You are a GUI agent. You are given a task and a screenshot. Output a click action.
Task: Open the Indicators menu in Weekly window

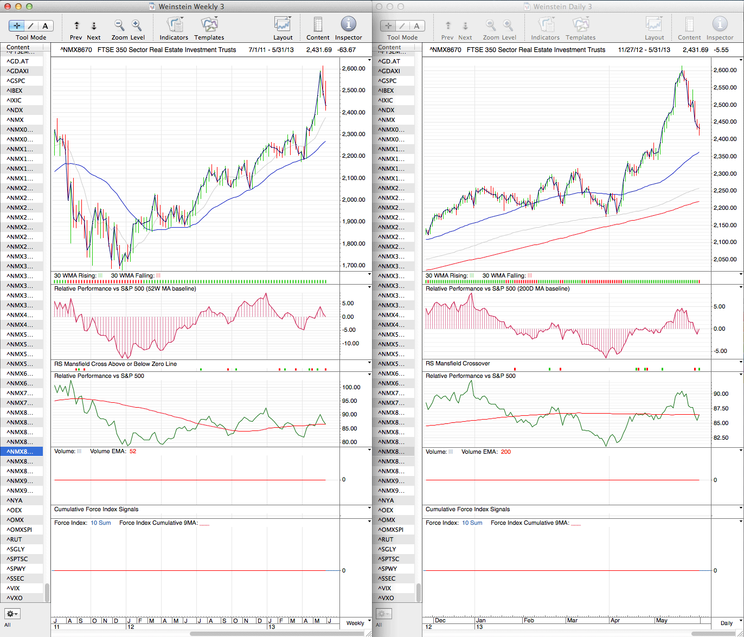(x=174, y=25)
